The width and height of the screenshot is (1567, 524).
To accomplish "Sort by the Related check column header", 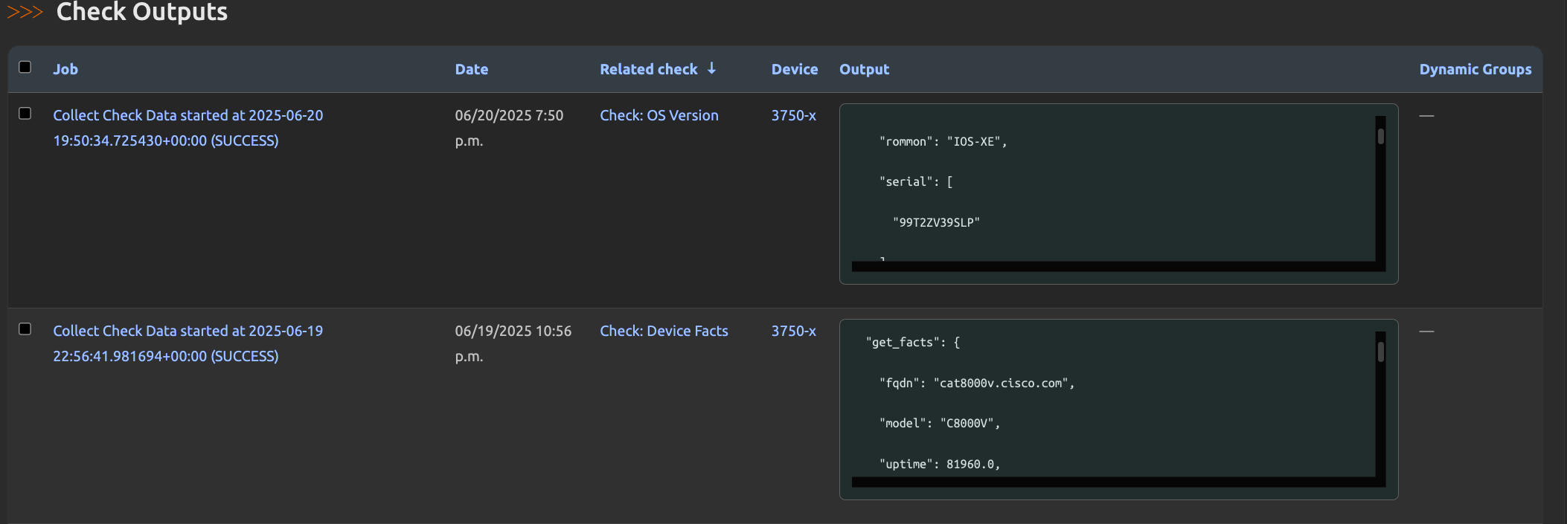I will point(648,69).
